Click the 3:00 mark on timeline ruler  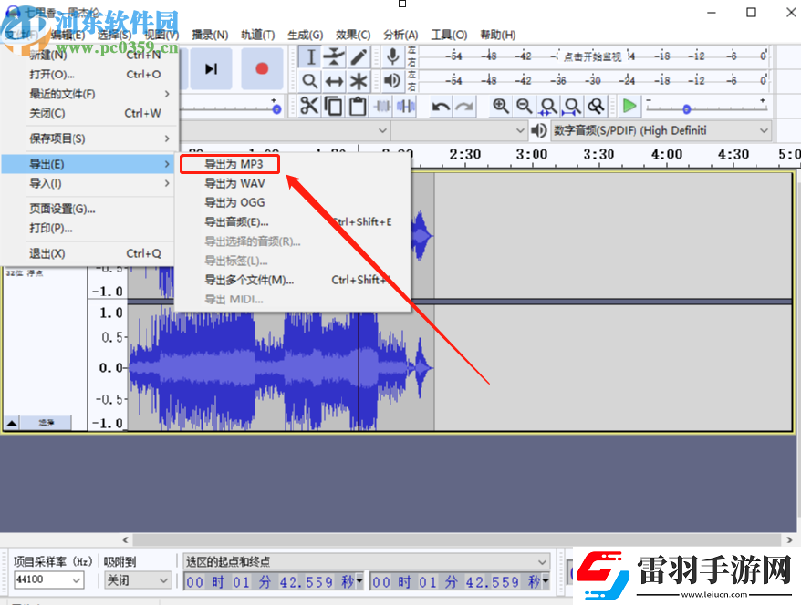pyautogui.click(x=531, y=155)
